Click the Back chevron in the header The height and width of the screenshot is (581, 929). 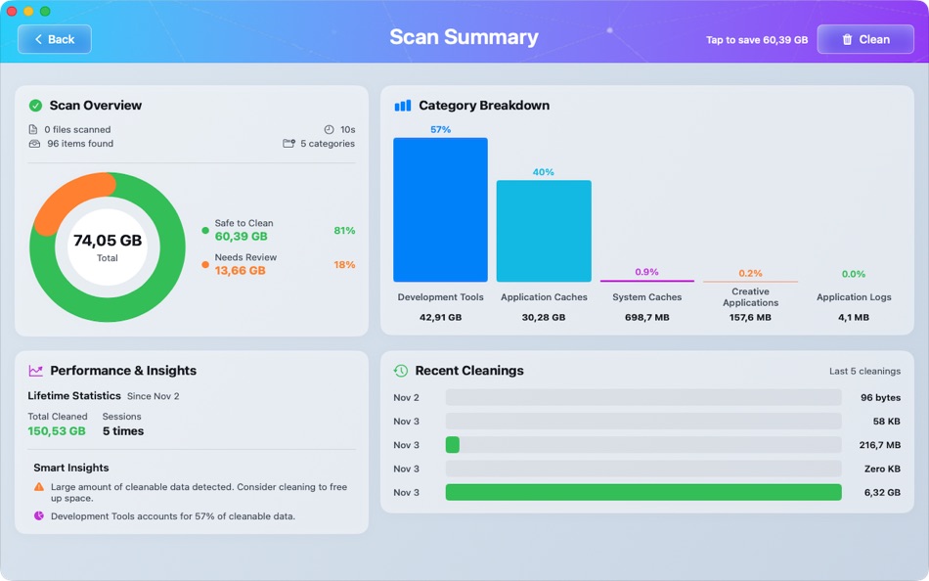click(39, 39)
